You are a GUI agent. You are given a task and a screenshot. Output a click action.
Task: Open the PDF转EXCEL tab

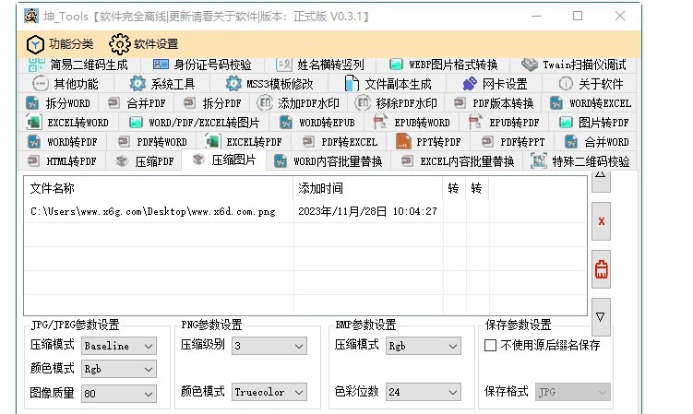pos(340,142)
